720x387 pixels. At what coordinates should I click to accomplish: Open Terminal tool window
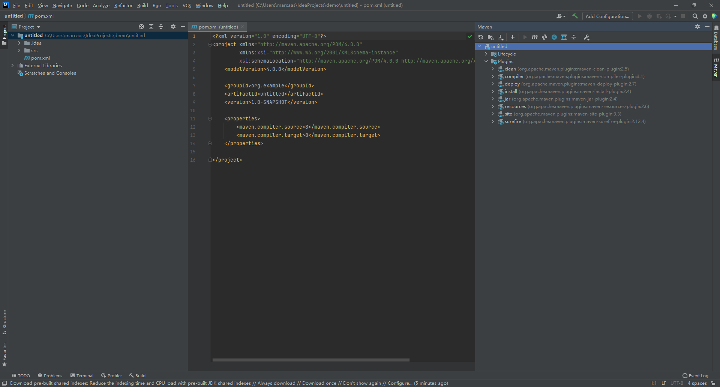82,375
